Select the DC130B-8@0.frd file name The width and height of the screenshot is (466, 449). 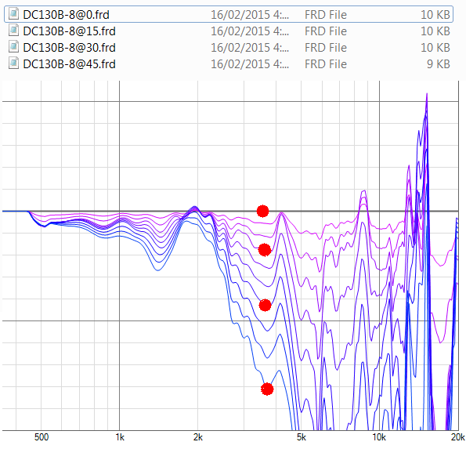point(66,15)
